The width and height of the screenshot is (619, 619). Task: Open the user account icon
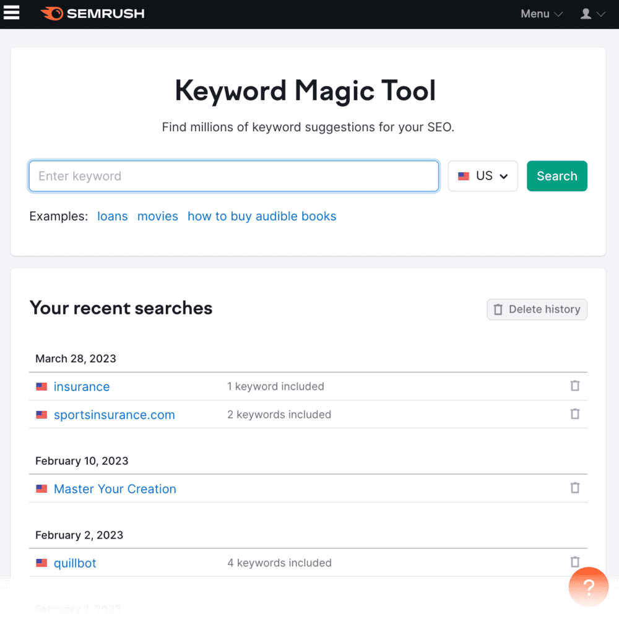587,14
